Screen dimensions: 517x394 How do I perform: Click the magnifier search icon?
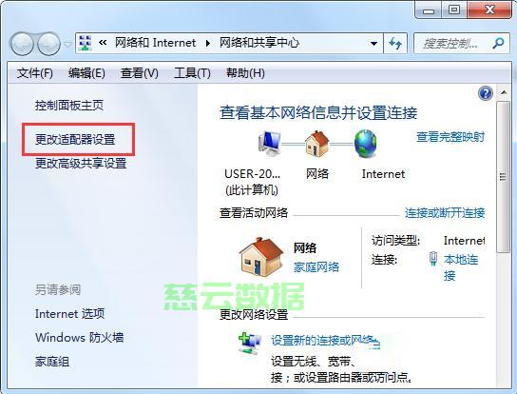(x=498, y=43)
